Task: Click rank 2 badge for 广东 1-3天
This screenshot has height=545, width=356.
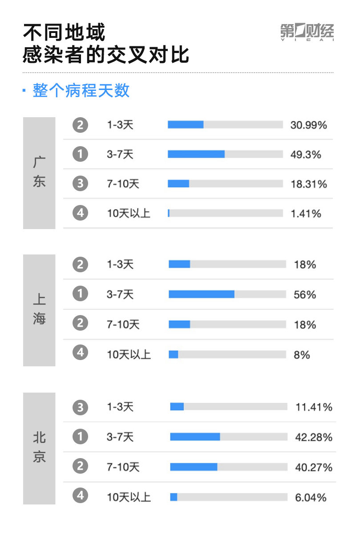Action: [x=80, y=125]
